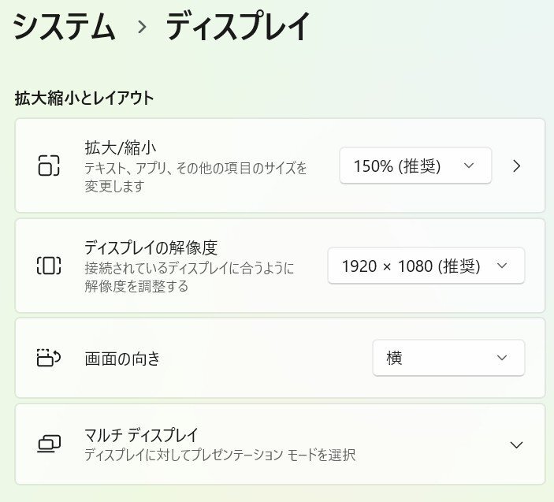Select the 画面の向き label
This screenshot has height=502, width=554.
(x=122, y=359)
